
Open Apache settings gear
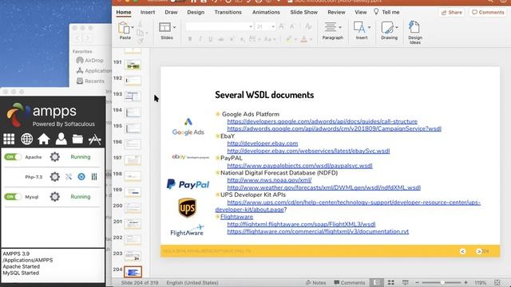[x=55, y=157]
